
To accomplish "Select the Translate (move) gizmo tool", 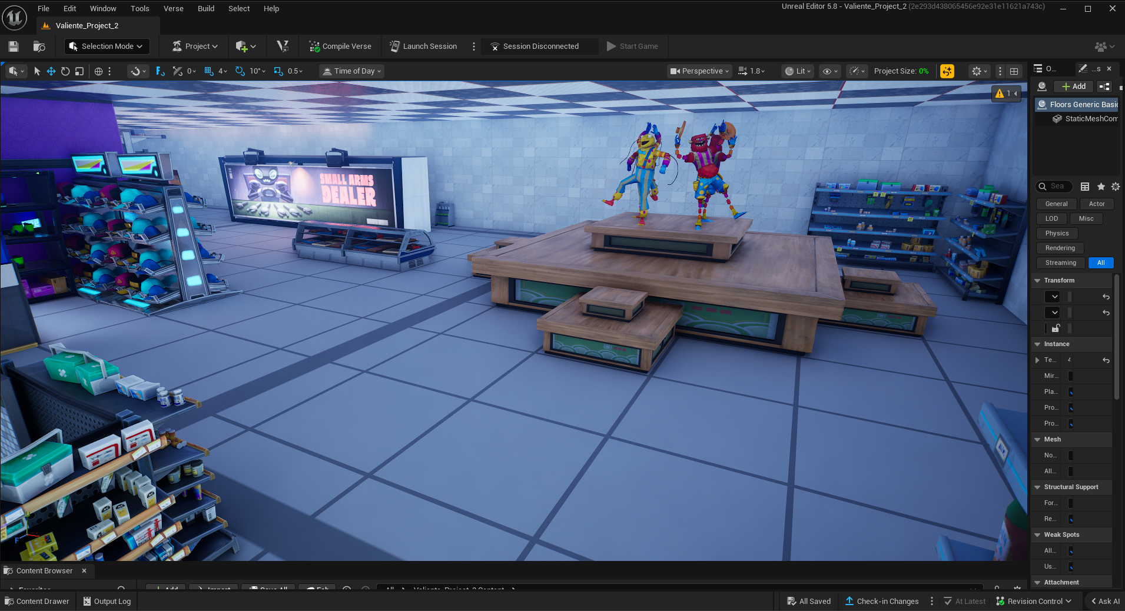I will click(51, 71).
